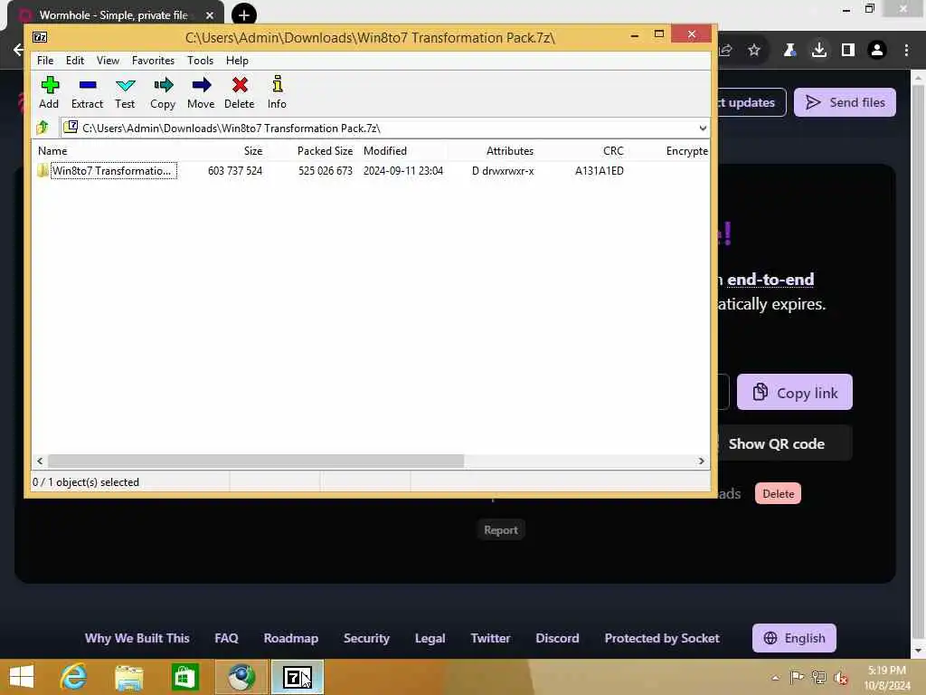Close the Wormhole browser tab
This screenshot has height=695, width=926.
(210, 15)
